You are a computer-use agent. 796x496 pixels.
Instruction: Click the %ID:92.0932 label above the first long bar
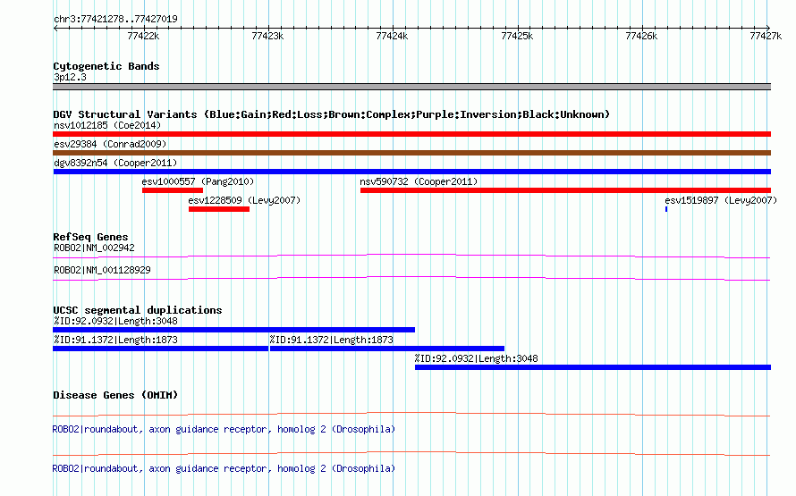[x=115, y=321]
